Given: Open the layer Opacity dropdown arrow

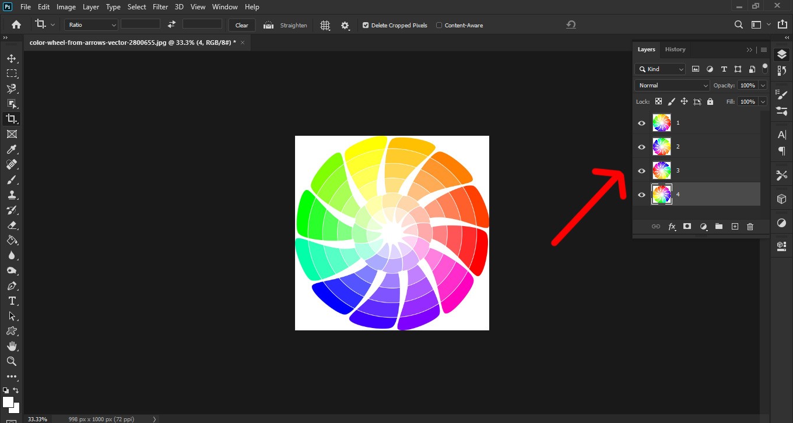Looking at the screenshot, I should pos(763,85).
